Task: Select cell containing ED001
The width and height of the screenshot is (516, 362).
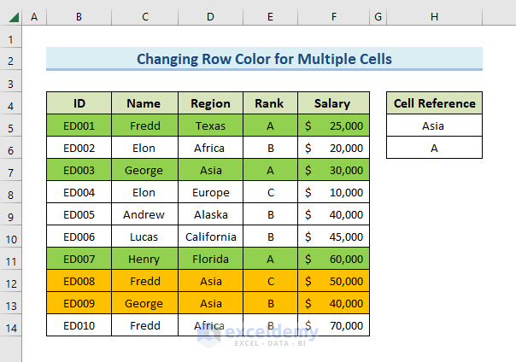Action: pyautogui.click(x=79, y=126)
